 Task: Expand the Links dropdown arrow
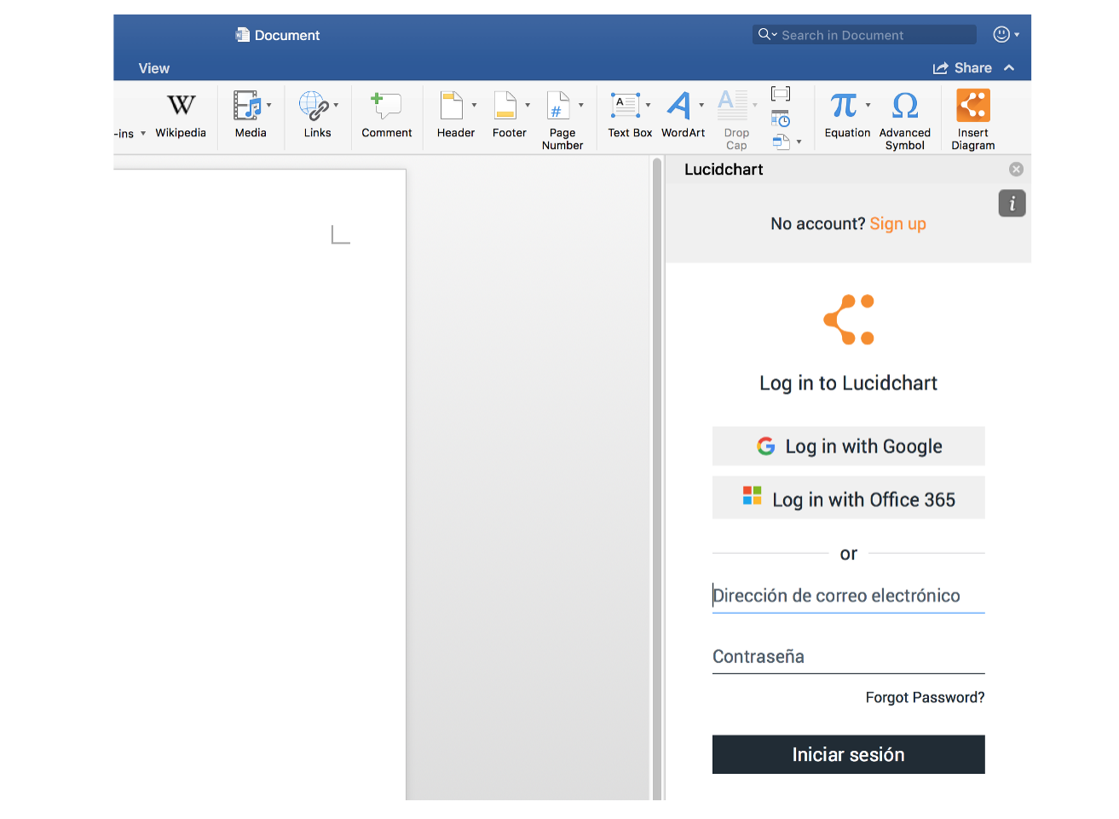point(337,106)
